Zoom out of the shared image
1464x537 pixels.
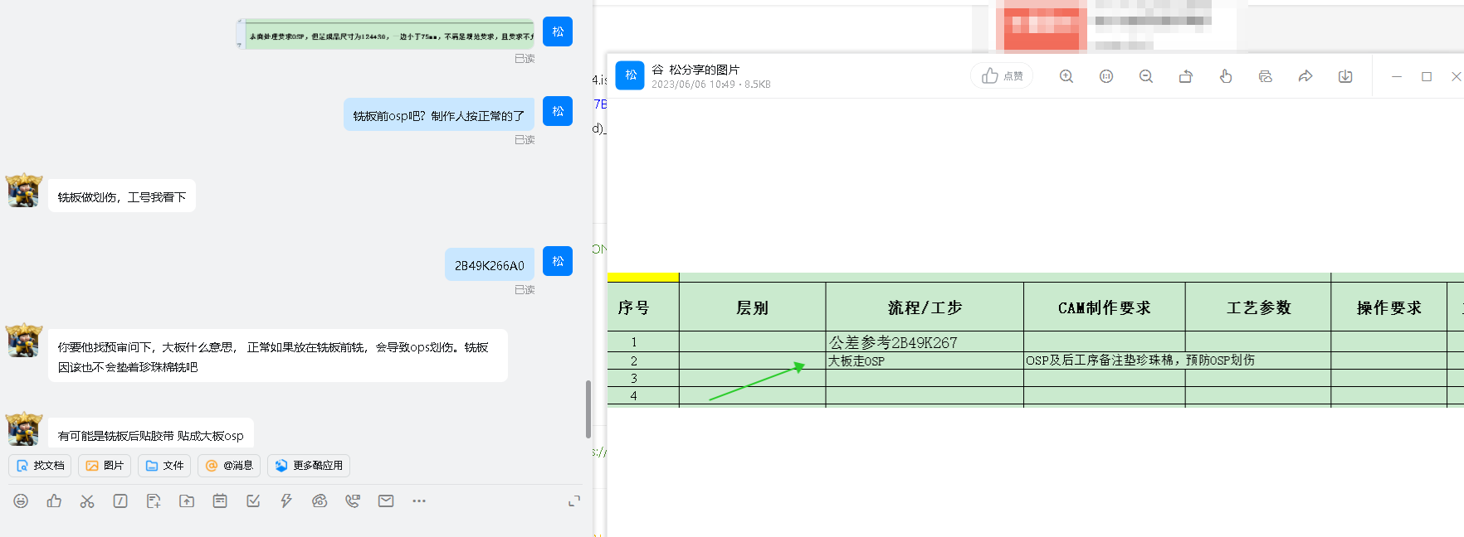click(x=1146, y=76)
